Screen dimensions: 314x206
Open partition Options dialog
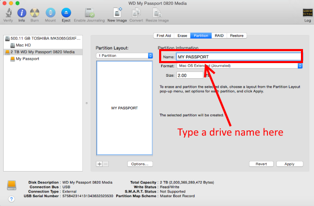click(140, 164)
